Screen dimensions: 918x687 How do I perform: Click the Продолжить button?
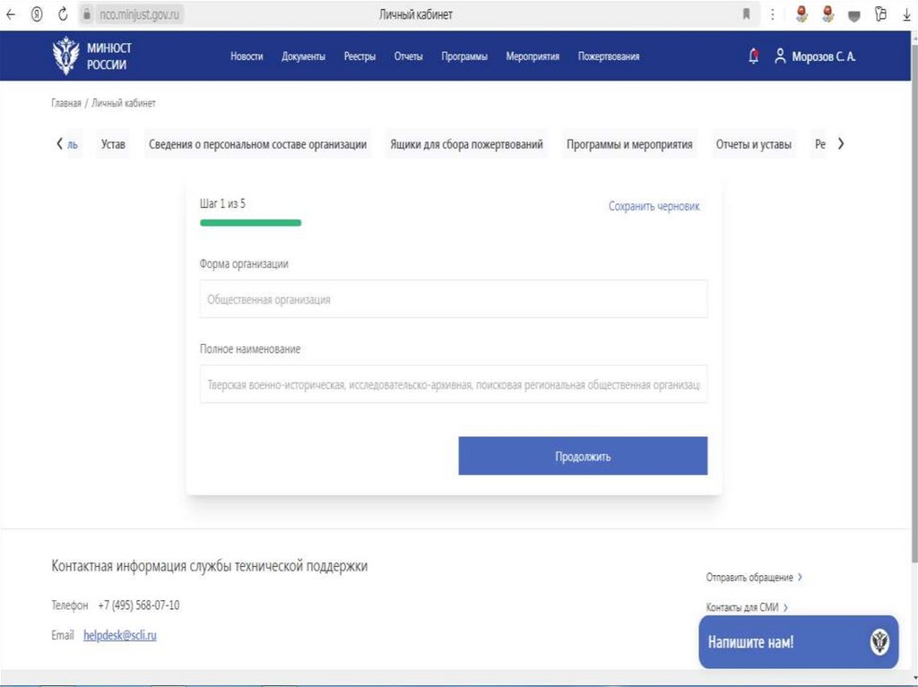583,456
